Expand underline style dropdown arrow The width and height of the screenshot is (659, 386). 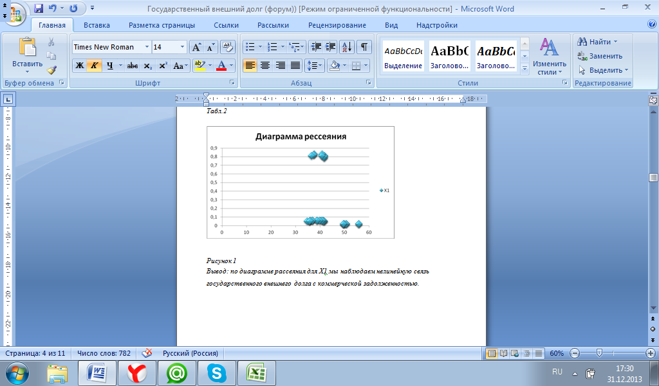120,66
